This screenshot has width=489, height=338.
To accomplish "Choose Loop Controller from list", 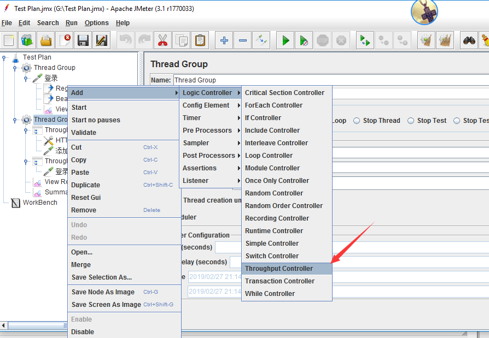I will coord(287,156).
